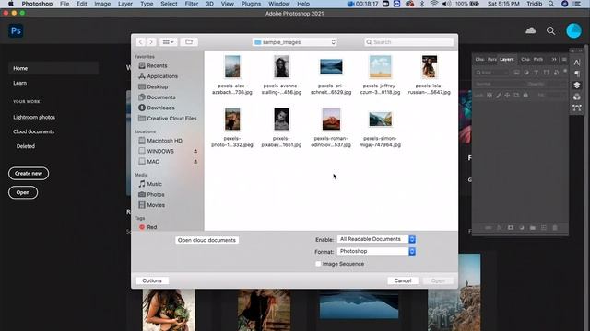This screenshot has height=331, width=590.
Task: Open the Filter menu
Action: coord(191,4)
